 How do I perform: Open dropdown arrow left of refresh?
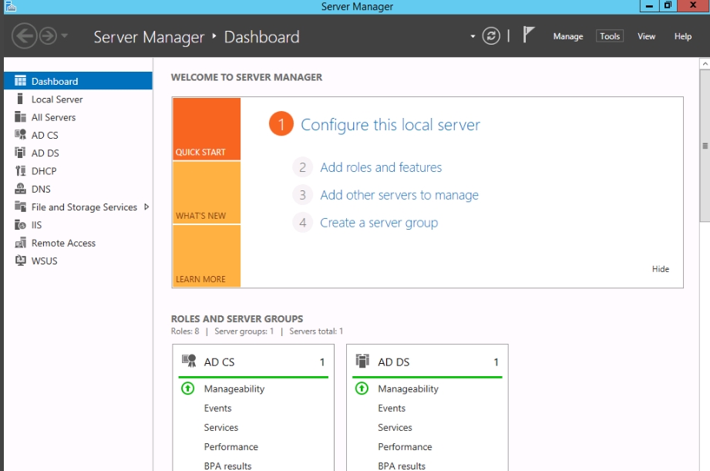(473, 36)
